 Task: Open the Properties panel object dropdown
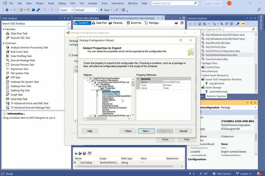(x=255, y=107)
